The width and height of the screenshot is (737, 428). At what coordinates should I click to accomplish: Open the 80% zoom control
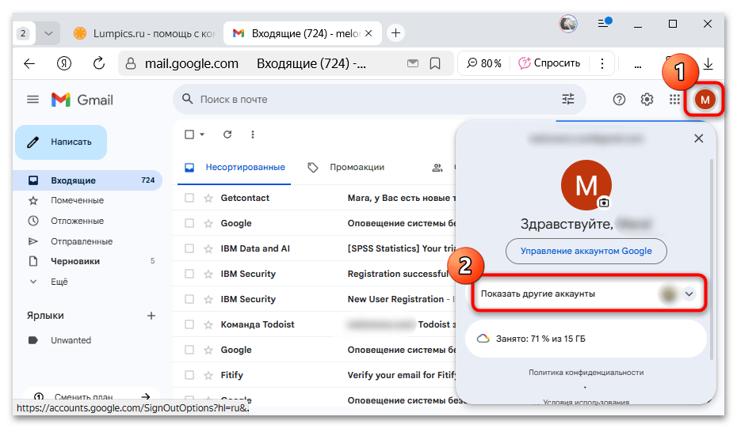[x=484, y=63]
